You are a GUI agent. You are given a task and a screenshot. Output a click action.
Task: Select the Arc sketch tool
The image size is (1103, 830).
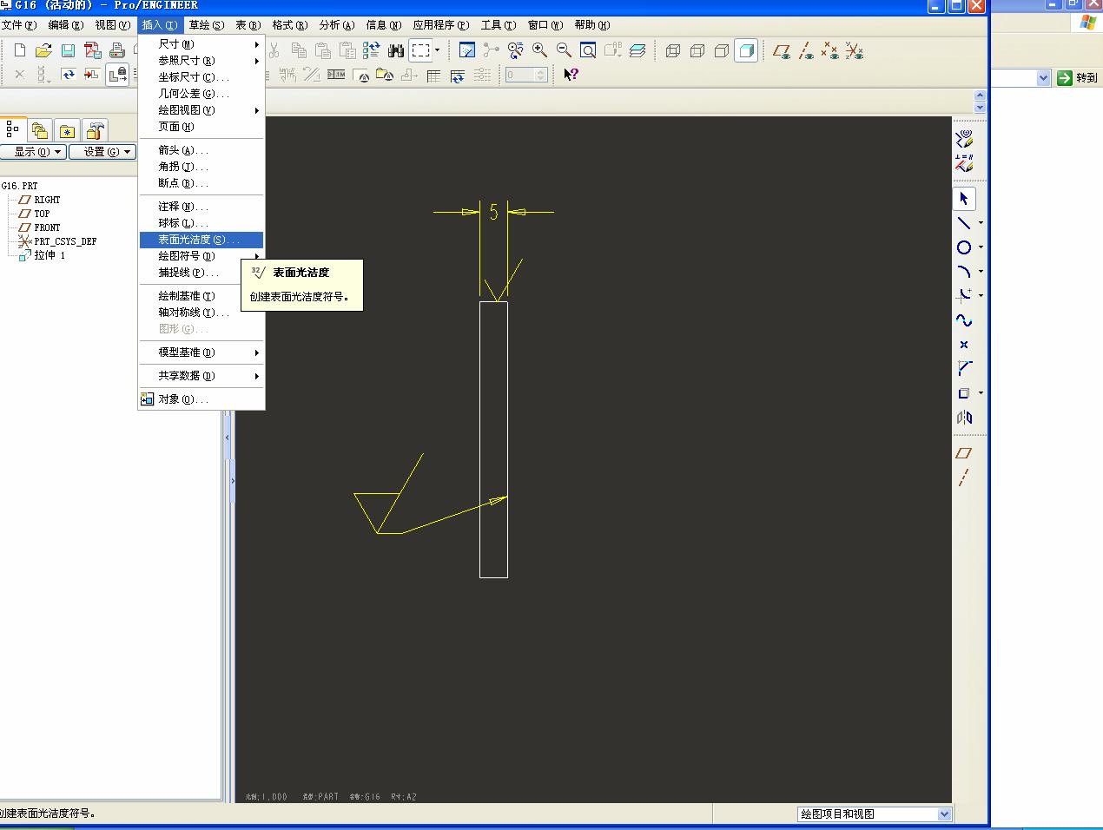[964, 272]
